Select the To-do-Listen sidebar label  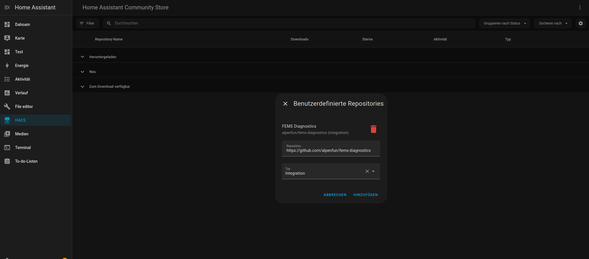pos(26,161)
